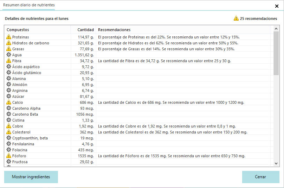Click the gear icon beside Cistina
This screenshot has width=284, height=188.
[x=9, y=120]
